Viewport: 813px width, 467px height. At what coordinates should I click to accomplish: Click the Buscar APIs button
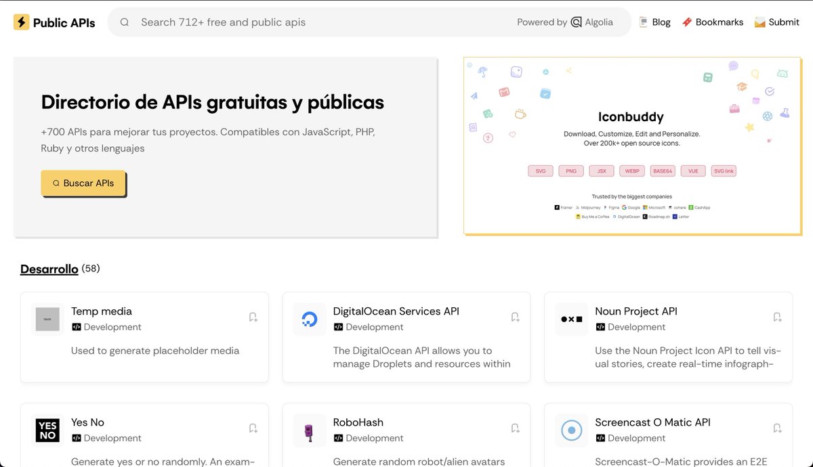coord(83,183)
